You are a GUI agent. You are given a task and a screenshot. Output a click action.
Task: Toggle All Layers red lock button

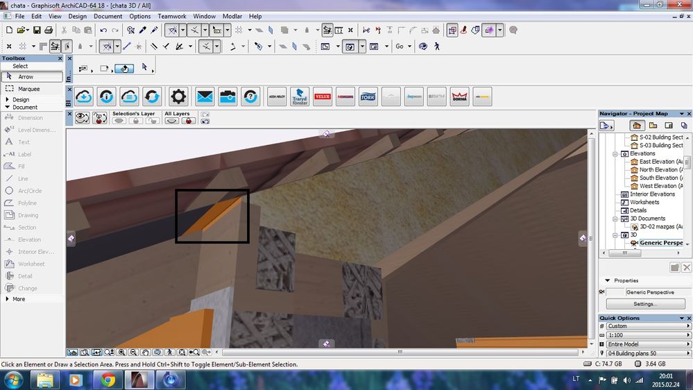[x=189, y=121]
